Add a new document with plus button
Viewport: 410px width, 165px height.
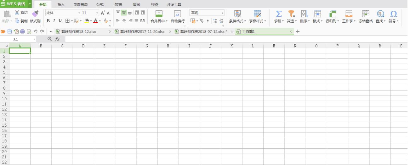[298, 31]
